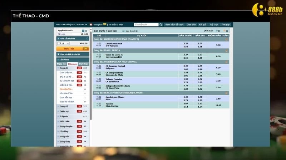Click odds 7.80 for Guadalajara Chivas match
The image size is (286, 160).
pos(218,99)
